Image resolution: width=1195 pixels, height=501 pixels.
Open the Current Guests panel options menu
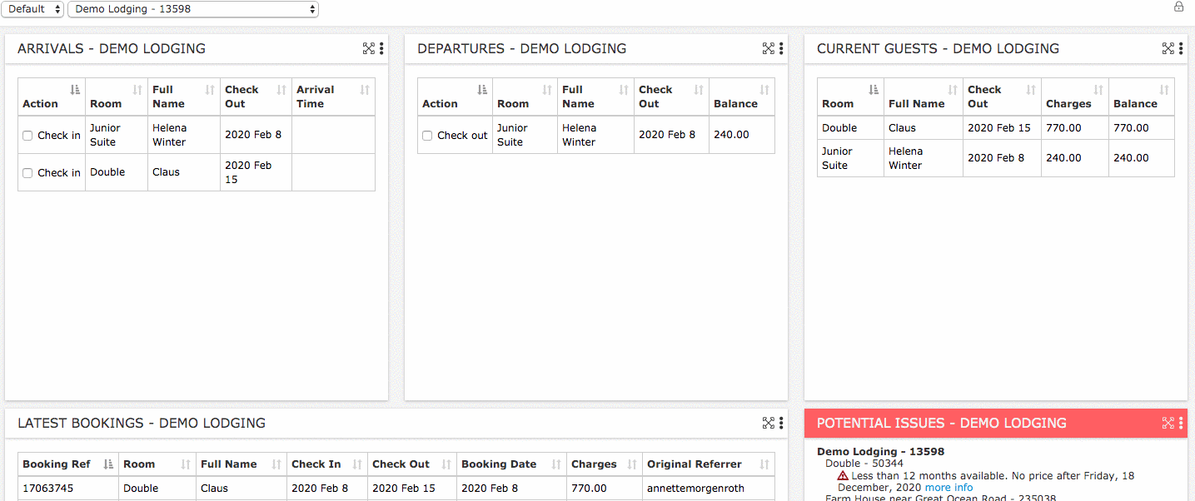[1181, 48]
